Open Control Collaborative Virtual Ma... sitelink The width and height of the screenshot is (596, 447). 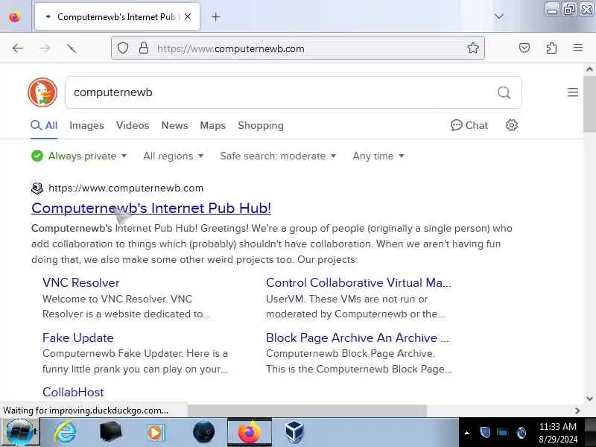click(358, 282)
